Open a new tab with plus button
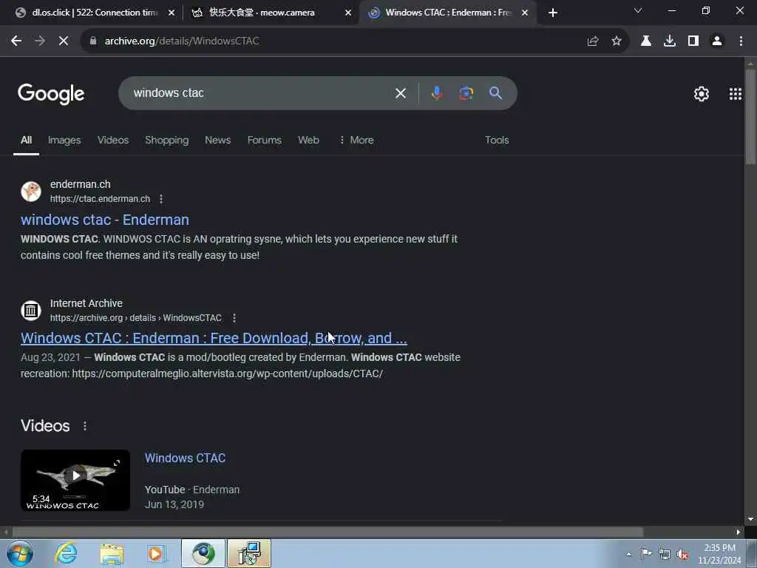 (x=553, y=13)
